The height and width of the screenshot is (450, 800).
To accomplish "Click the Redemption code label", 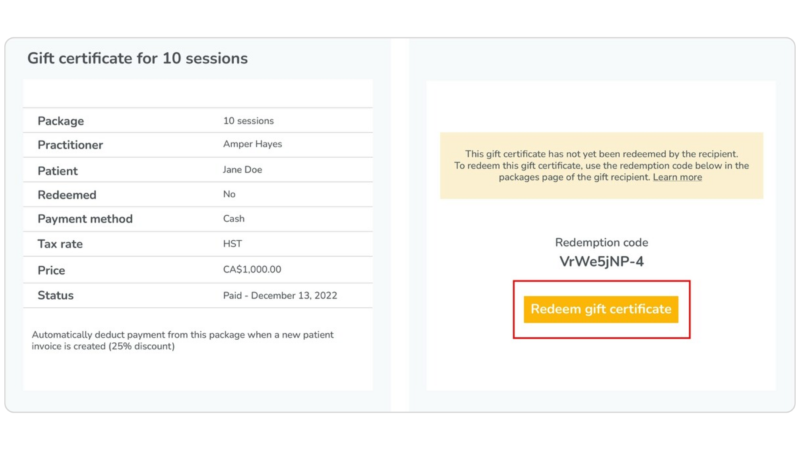I will pyautogui.click(x=601, y=243).
